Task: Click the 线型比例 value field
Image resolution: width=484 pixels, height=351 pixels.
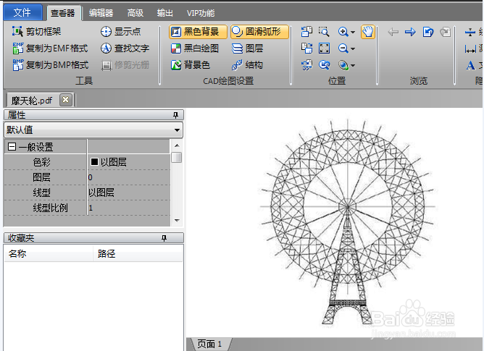Action: click(x=129, y=208)
